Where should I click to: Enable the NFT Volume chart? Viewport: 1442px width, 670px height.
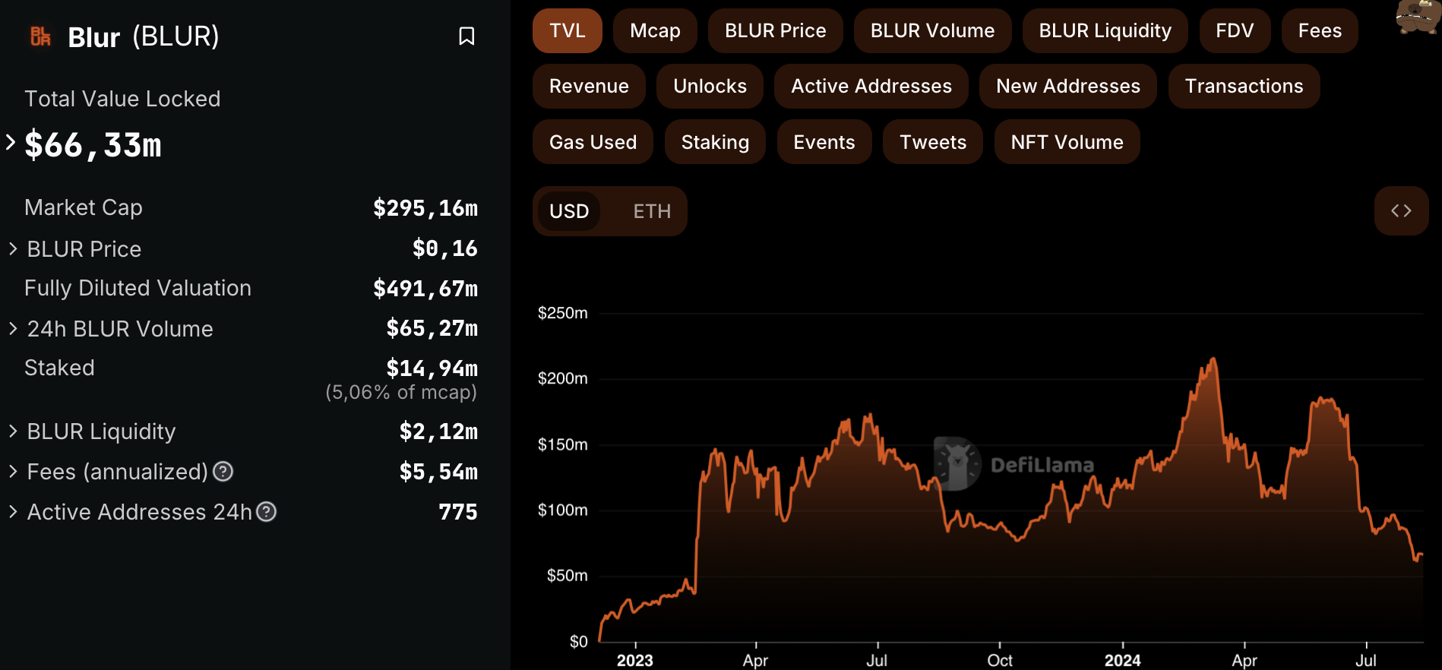pyautogui.click(x=1066, y=142)
